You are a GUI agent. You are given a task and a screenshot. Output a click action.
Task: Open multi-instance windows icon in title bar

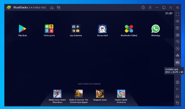pyautogui.click(x=59, y=8)
